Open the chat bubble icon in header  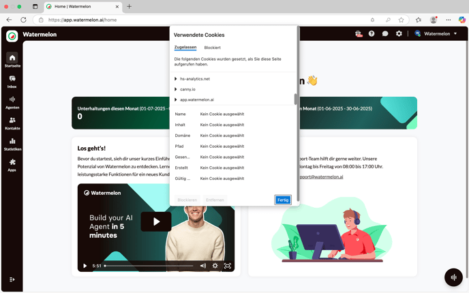385,34
